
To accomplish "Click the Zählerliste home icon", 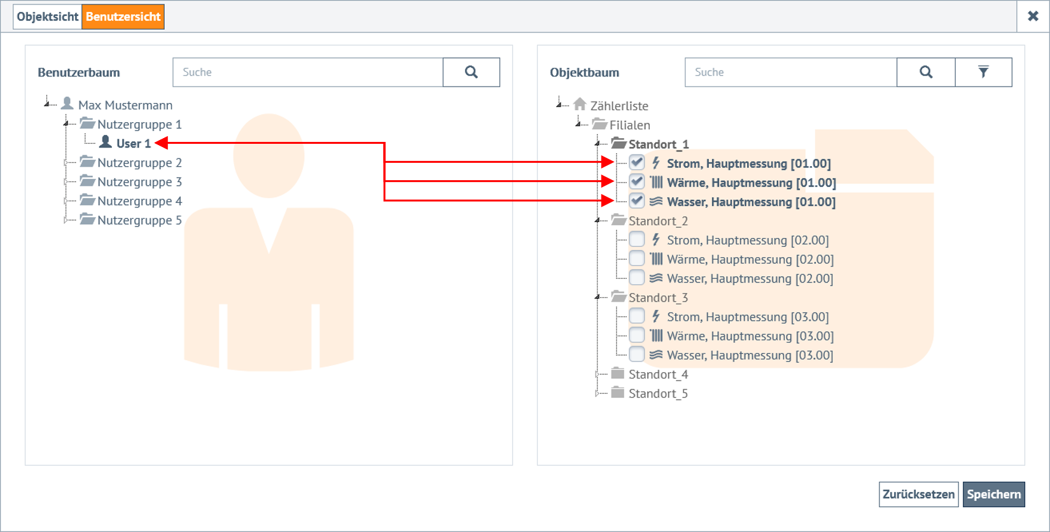I will 579,104.
